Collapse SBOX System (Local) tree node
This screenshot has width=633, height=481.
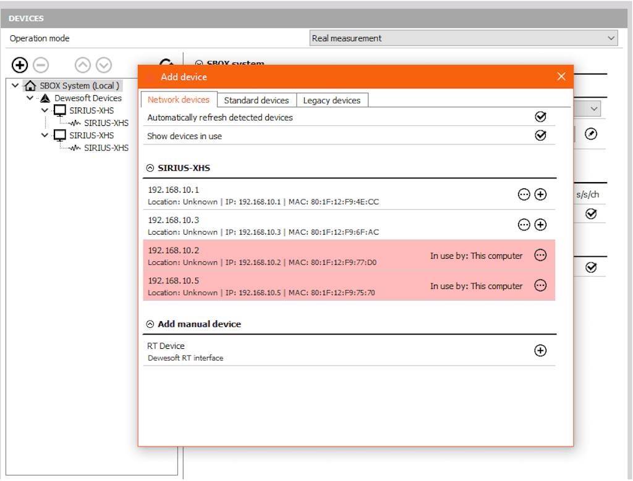point(15,85)
